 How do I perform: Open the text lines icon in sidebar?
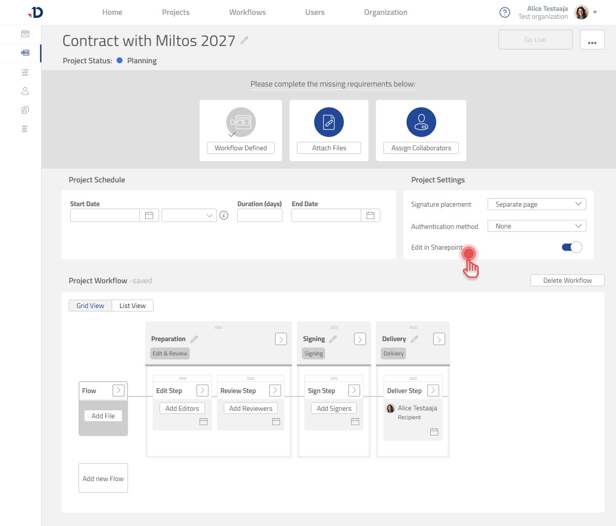click(x=25, y=129)
